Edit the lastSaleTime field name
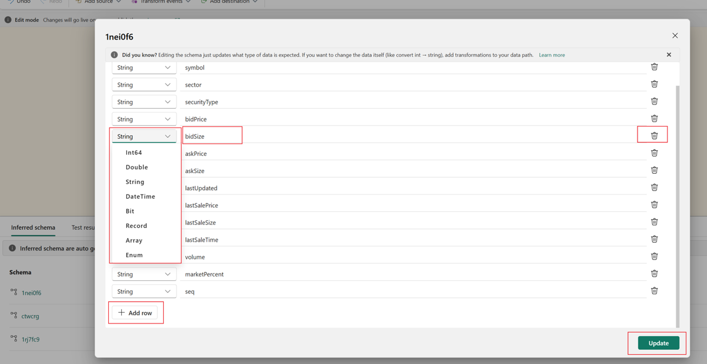Viewport: 707px width, 364px height. tap(413, 240)
